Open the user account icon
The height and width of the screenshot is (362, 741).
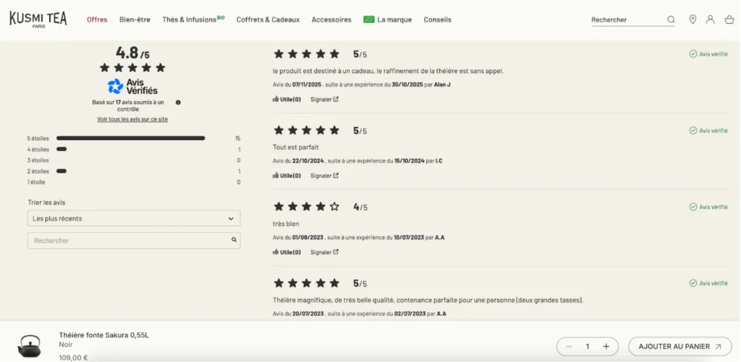click(711, 20)
